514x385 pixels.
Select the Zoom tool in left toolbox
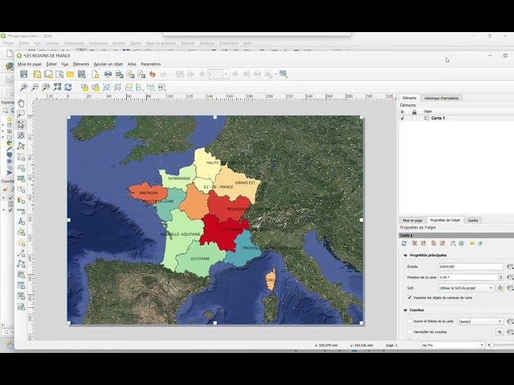(21, 114)
